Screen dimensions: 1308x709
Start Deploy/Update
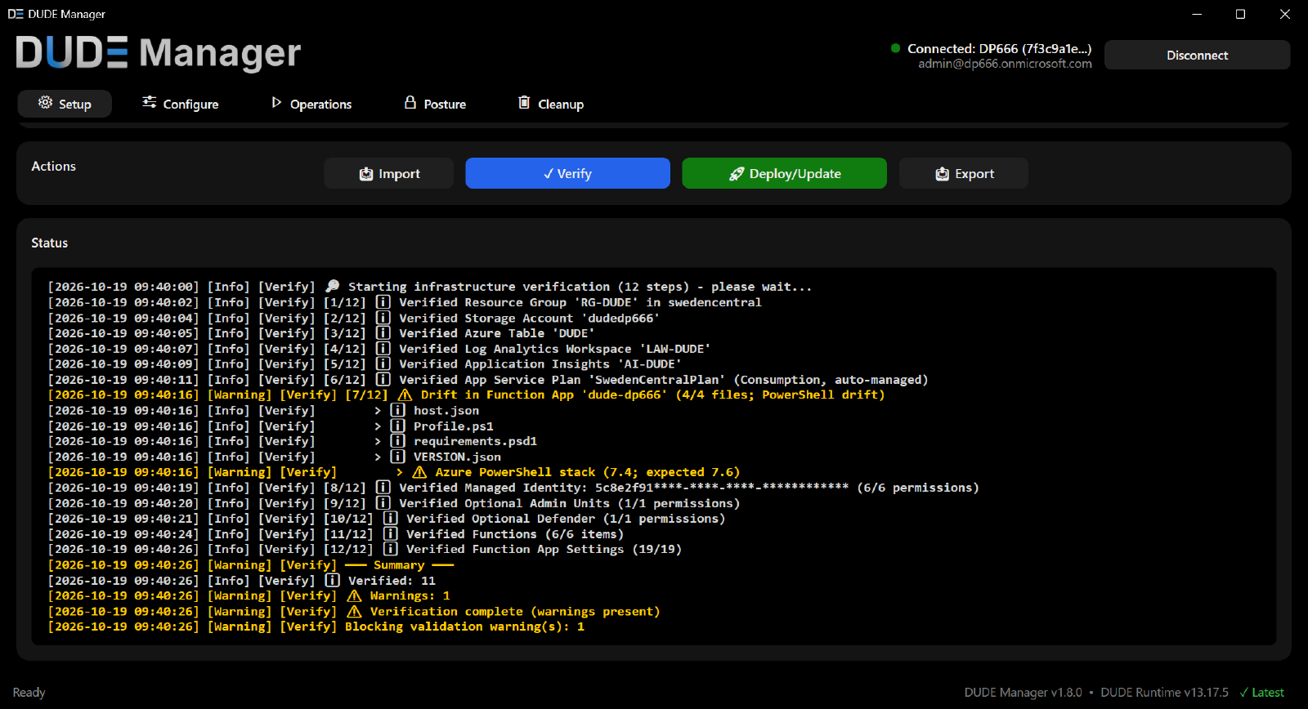click(x=784, y=173)
